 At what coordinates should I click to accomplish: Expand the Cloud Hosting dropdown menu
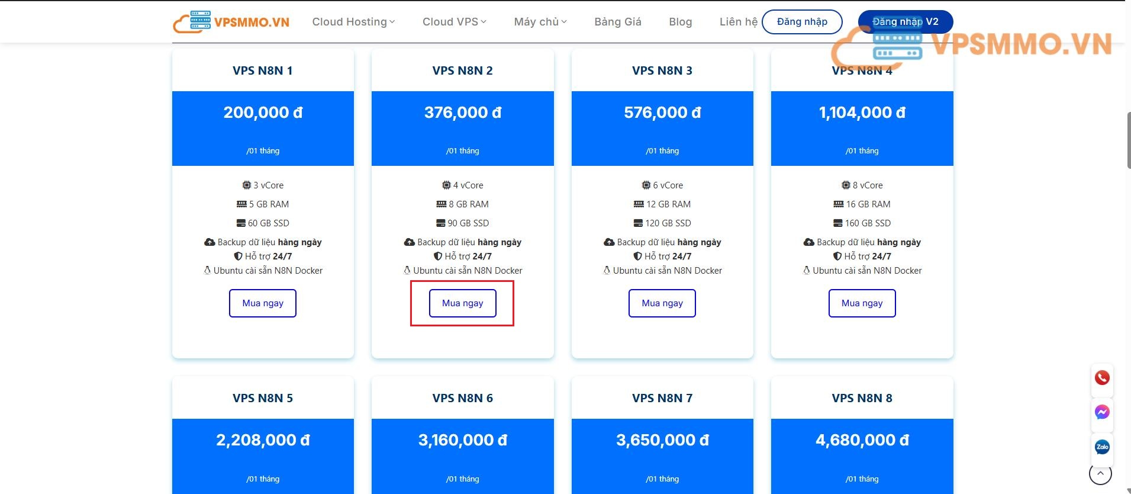353,22
